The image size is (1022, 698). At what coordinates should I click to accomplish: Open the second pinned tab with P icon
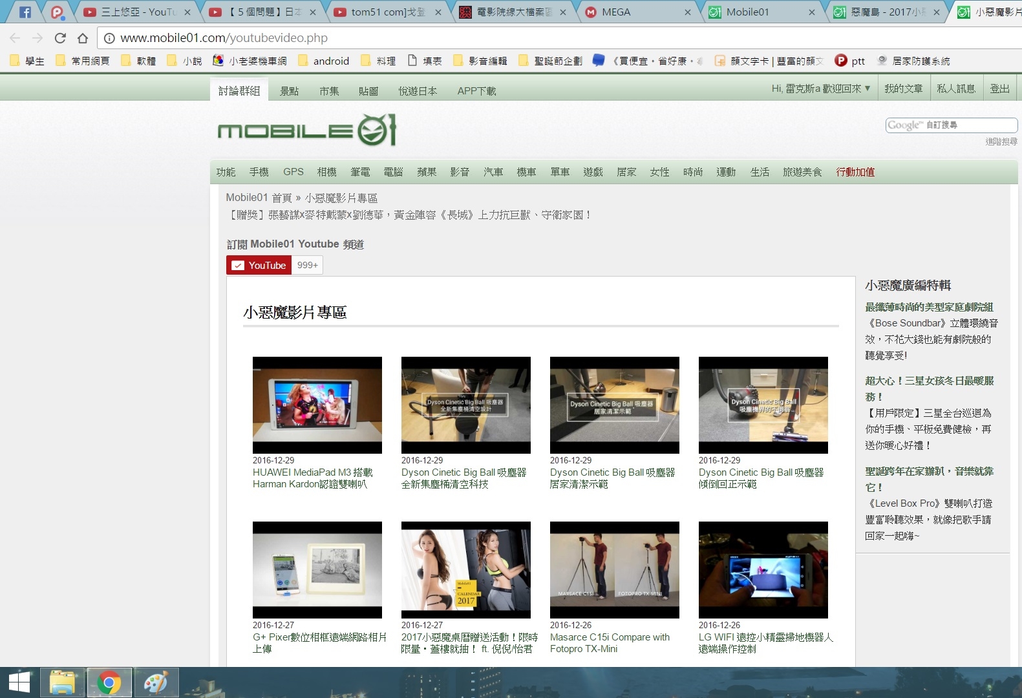click(57, 12)
